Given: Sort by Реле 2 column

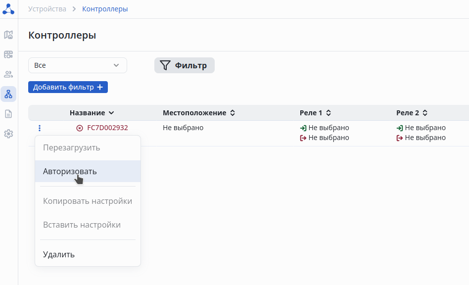Looking at the screenshot, I should pyautogui.click(x=412, y=113).
